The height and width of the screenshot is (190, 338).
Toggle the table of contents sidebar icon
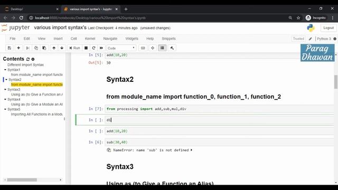pyautogui.click(x=162, y=48)
